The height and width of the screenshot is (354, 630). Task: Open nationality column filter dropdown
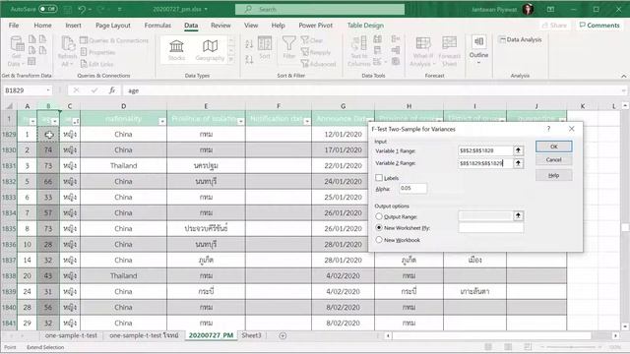(x=161, y=121)
